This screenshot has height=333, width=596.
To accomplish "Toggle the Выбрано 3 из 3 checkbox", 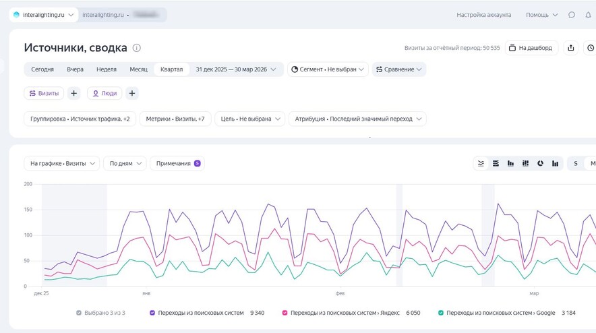I will click(79, 313).
